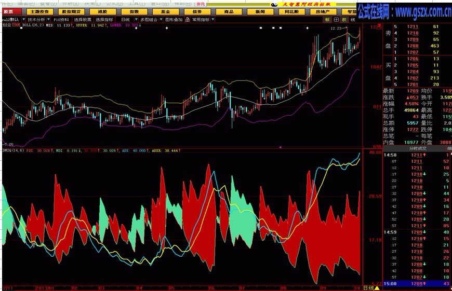Click the 总手 value 49864
This screenshot has height=291, width=452.
[411, 110]
